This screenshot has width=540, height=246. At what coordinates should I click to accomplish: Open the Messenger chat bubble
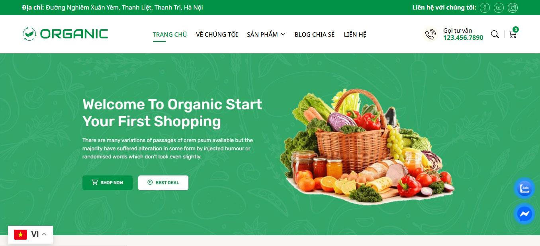524,214
